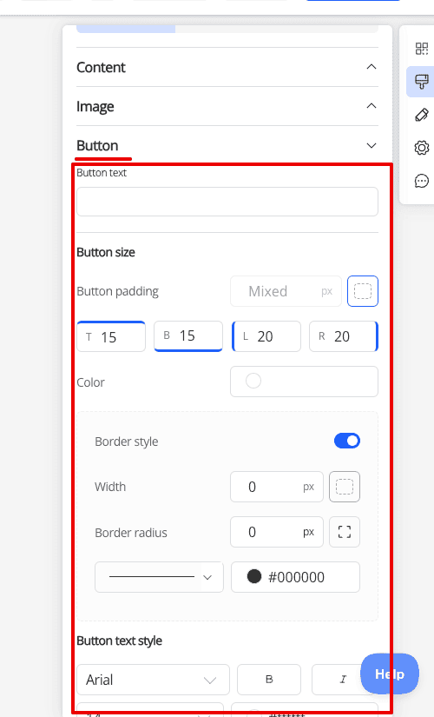Click the Mixed button padding field
Image resolution: width=434 pixels, height=717 pixels.
[x=286, y=291]
